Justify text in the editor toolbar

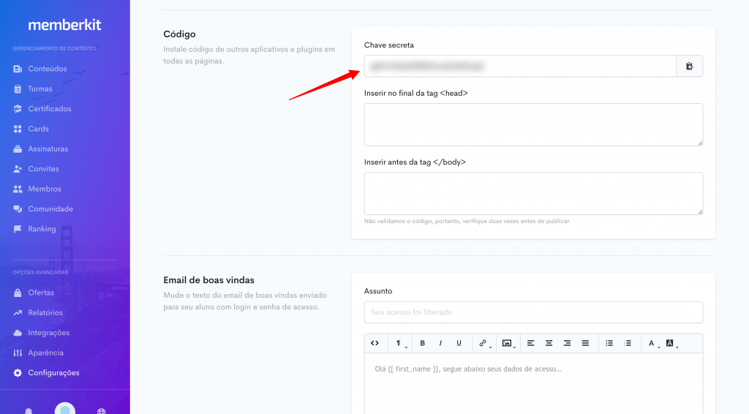click(x=585, y=343)
